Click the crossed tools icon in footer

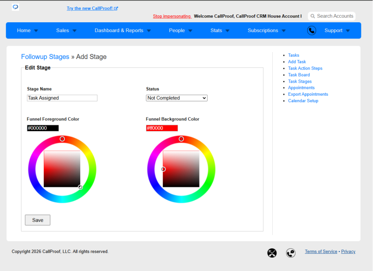[272, 253]
